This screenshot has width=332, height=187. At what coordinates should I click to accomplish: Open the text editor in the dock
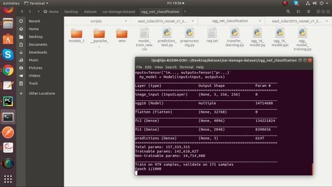pos(8,85)
